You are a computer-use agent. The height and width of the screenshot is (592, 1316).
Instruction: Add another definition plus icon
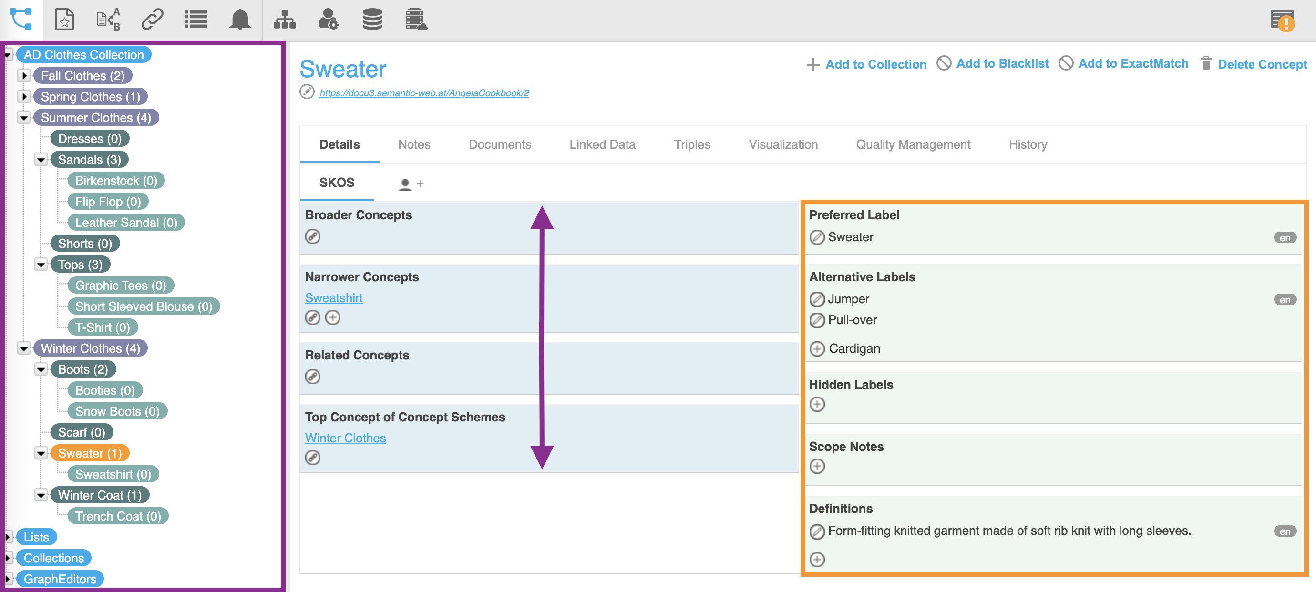click(x=817, y=560)
